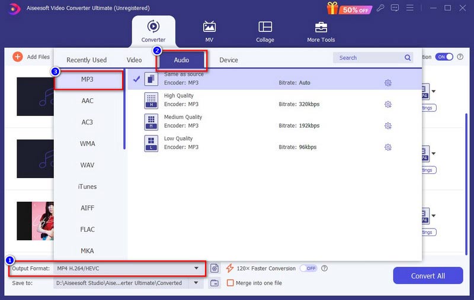This screenshot has width=474, height=300.
Task: Choose iTunes in the format list
Action: [x=87, y=186]
